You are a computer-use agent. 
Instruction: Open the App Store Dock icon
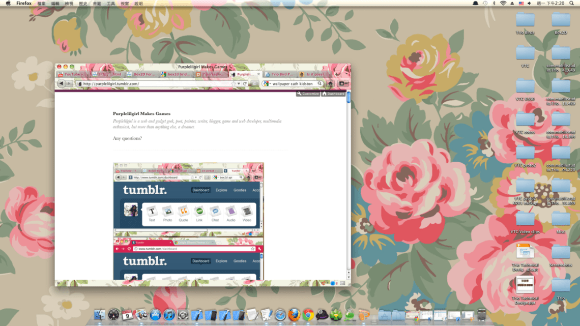155,315
